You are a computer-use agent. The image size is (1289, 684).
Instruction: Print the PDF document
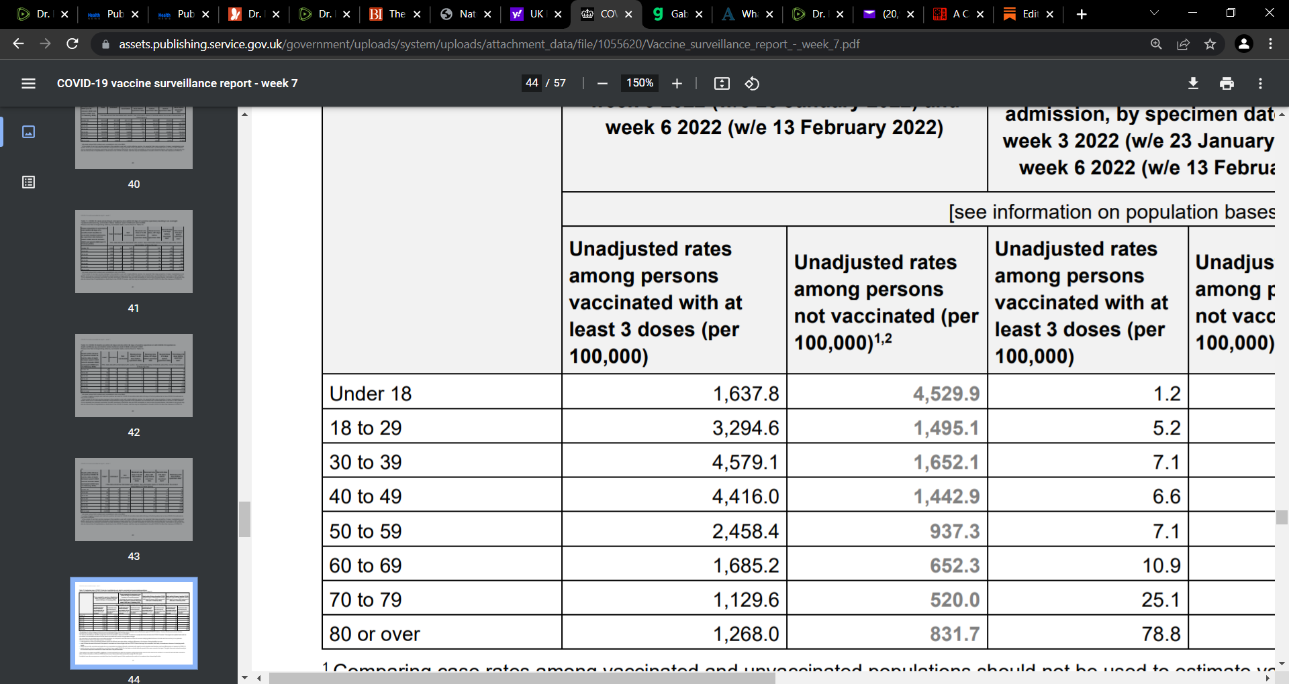[x=1227, y=83]
